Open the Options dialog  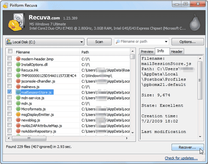point(188,42)
